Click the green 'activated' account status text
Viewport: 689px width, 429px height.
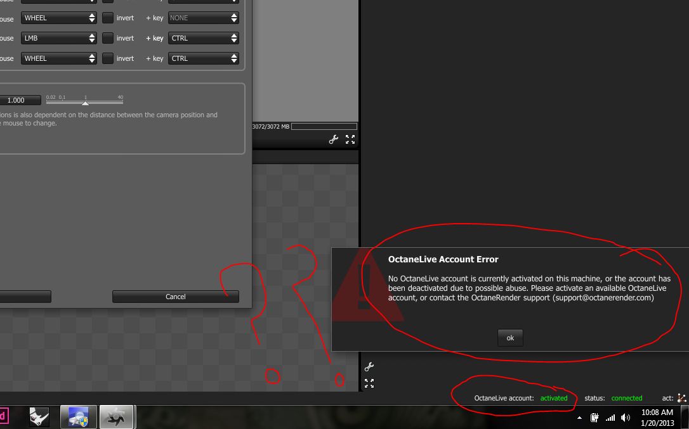(554, 398)
